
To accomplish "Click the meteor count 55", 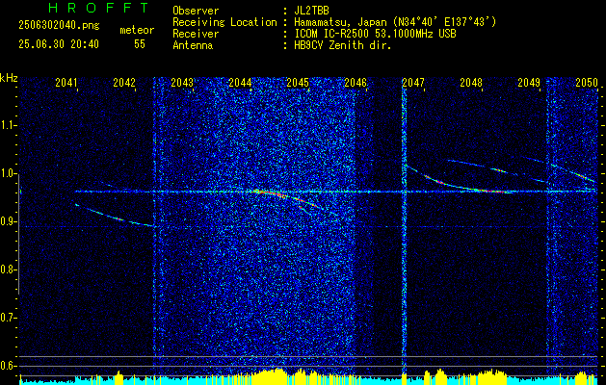I will (x=140, y=44).
